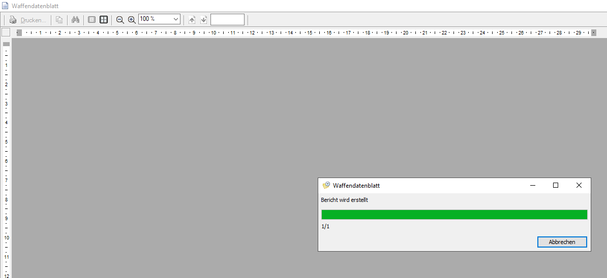Close the Waffendatenblatt progress dialog
Image resolution: width=607 pixels, height=278 pixels.
(579, 186)
